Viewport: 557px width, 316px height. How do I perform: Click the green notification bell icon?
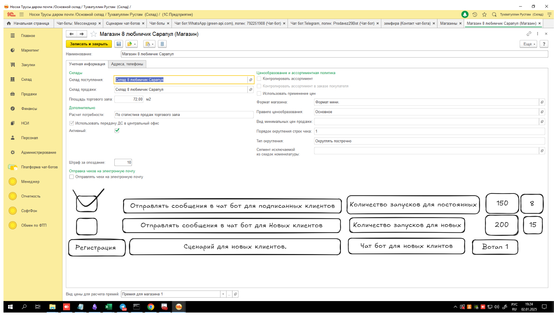coord(465,14)
